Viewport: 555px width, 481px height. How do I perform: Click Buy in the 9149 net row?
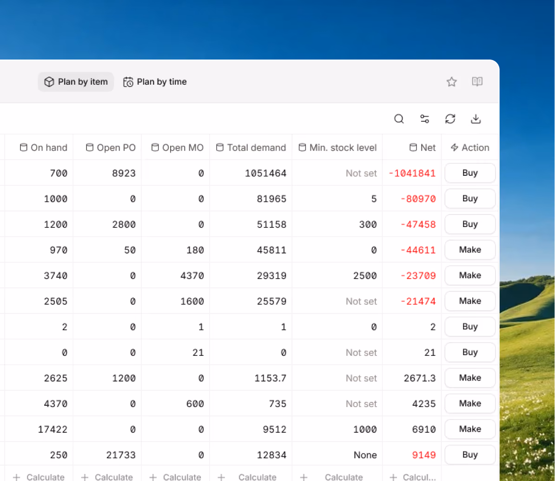pyautogui.click(x=469, y=454)
